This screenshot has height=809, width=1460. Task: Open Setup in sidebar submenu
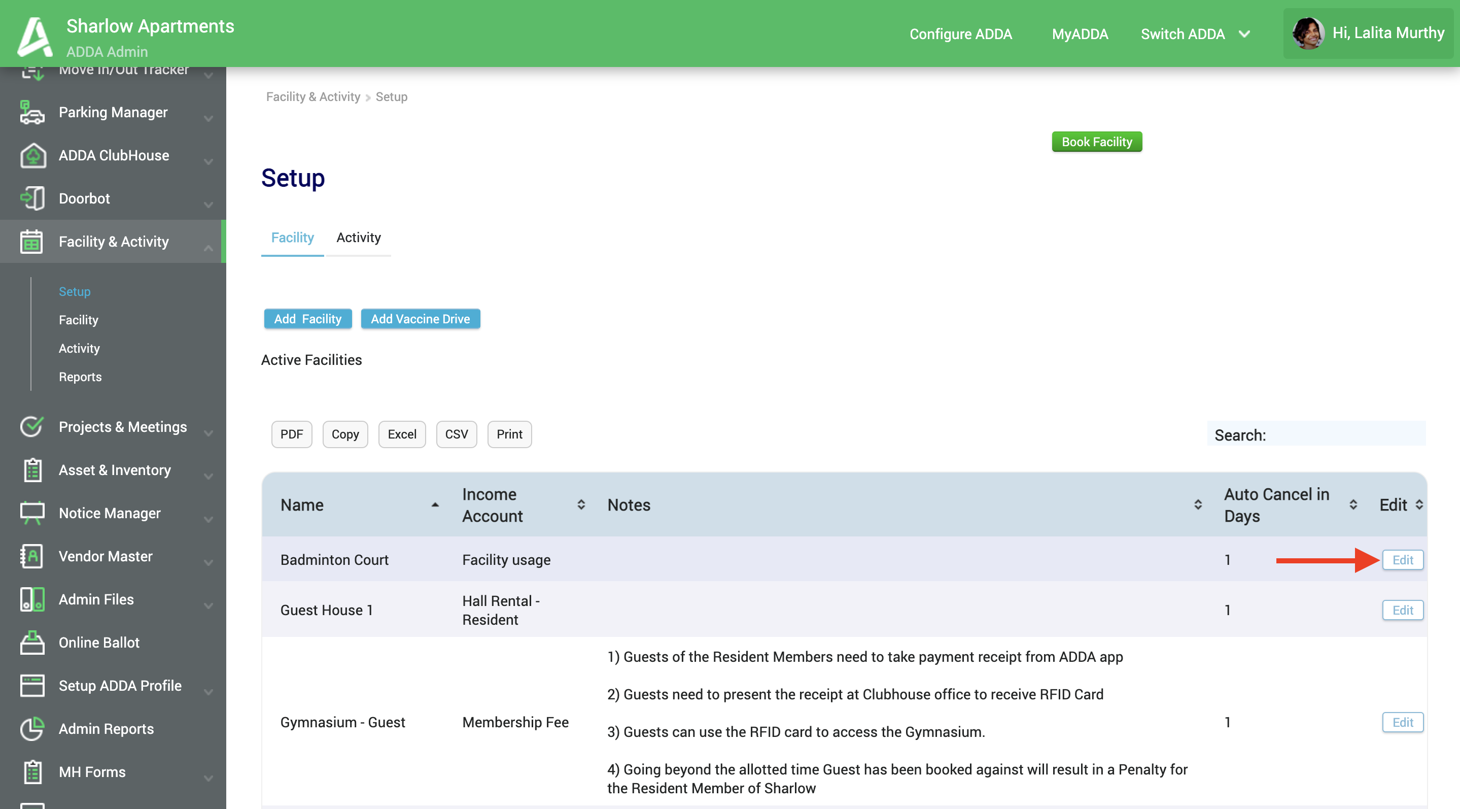tap(74, 291)
